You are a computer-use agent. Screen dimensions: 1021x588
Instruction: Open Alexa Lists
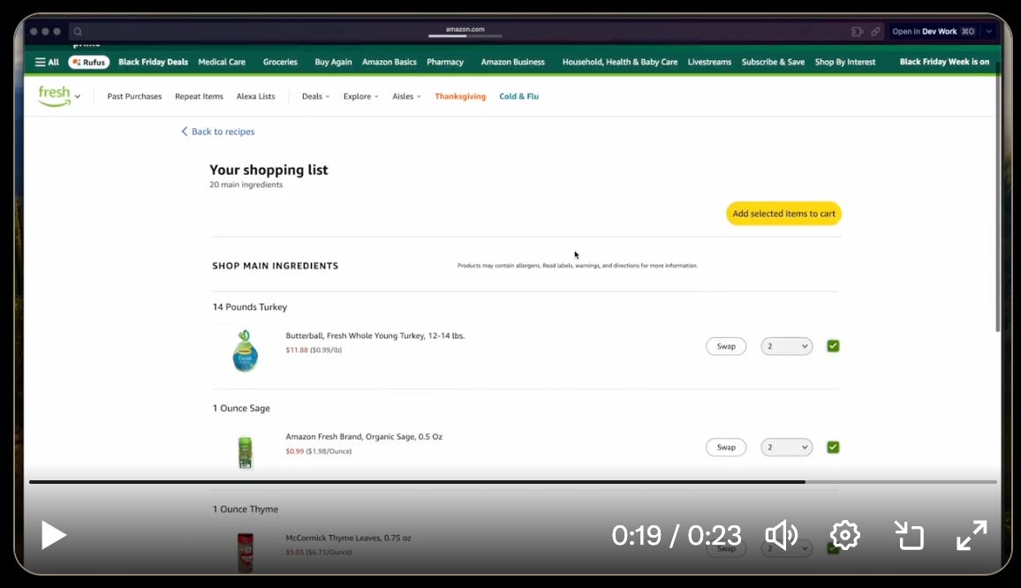pos(255,96)
